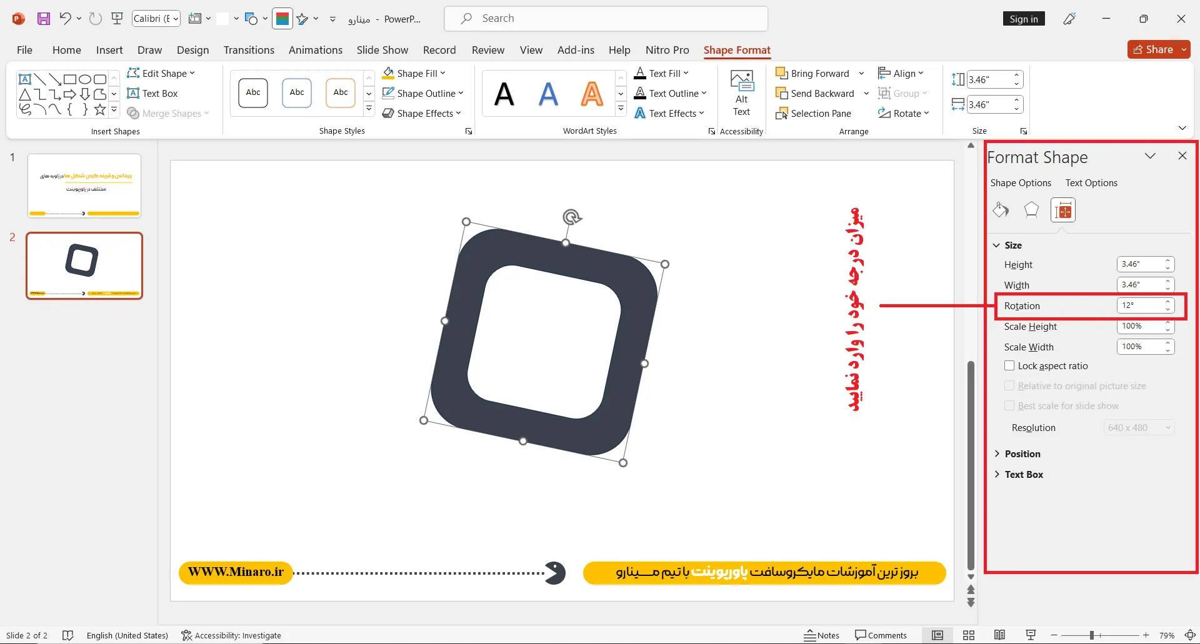Click the zoom out minus button
This screenshot has height=644, width=1200.
1054,635
